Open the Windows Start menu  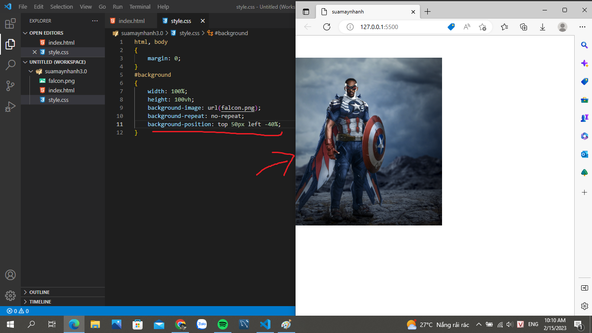tap(10, 324)
